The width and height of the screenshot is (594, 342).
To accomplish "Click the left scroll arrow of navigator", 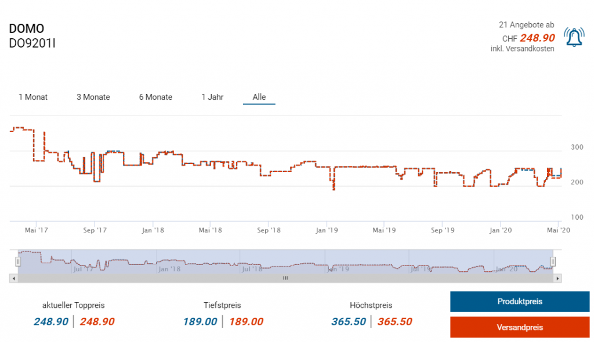I will click(x=14, y=278).
